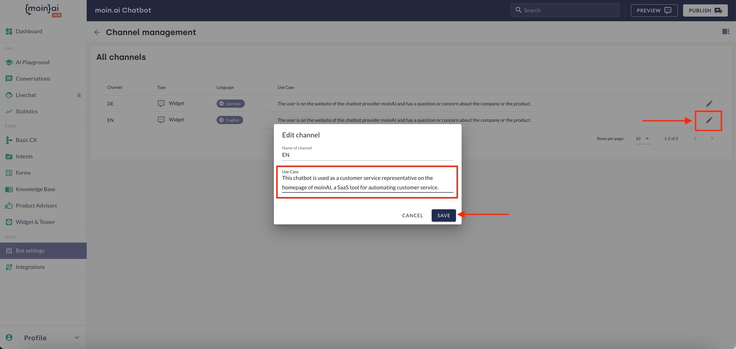Click the Livechat headset icon
Screen dimensions: 736x349
point(9,95)
